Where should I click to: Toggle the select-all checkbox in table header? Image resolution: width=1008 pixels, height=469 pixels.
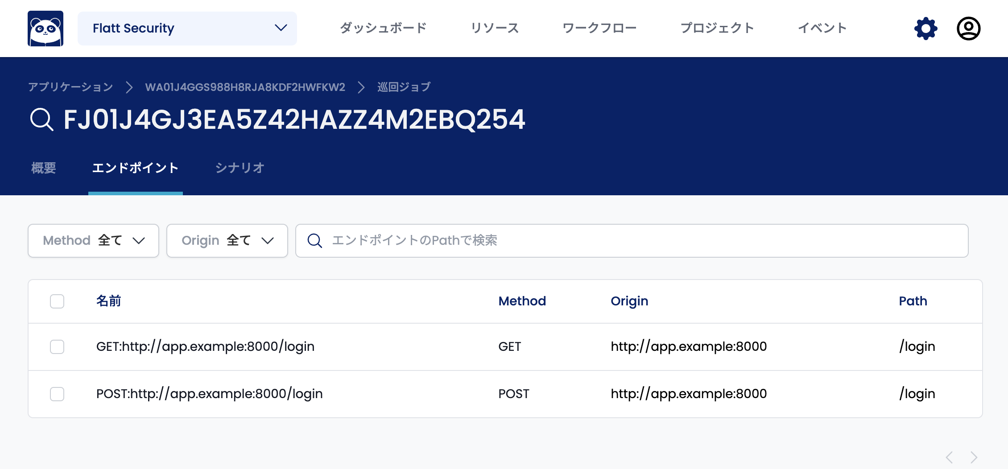coord(57,301)
